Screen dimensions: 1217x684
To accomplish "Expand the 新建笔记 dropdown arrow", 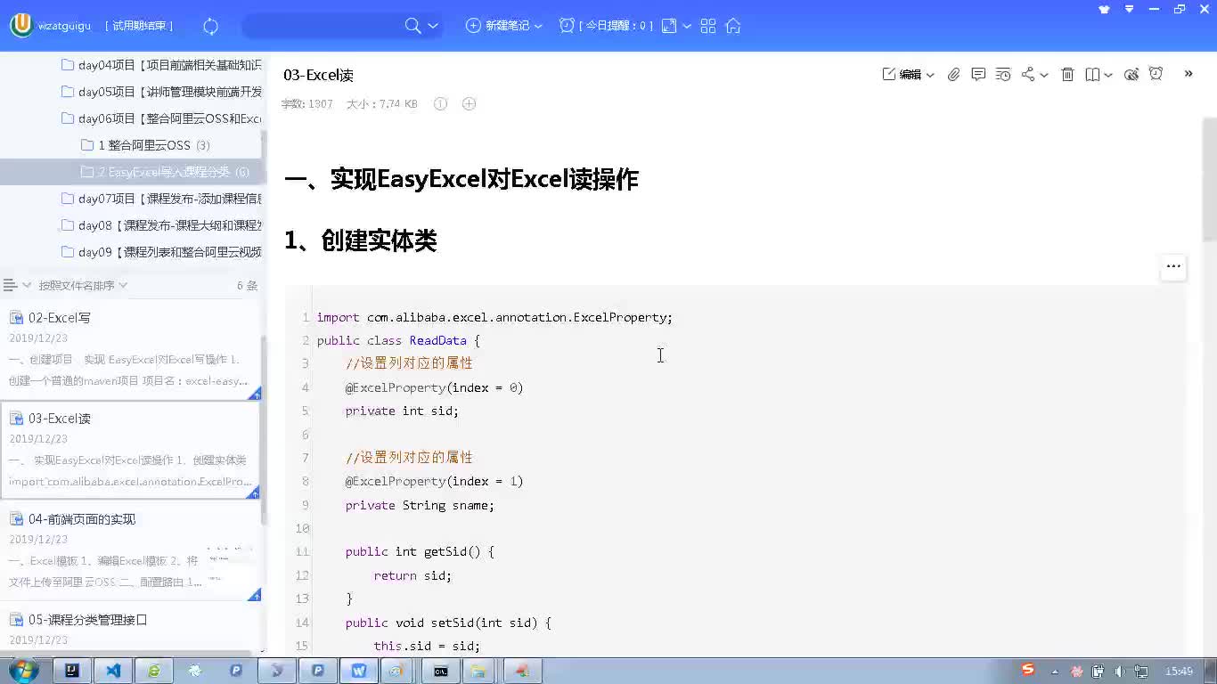I will 538,26.
